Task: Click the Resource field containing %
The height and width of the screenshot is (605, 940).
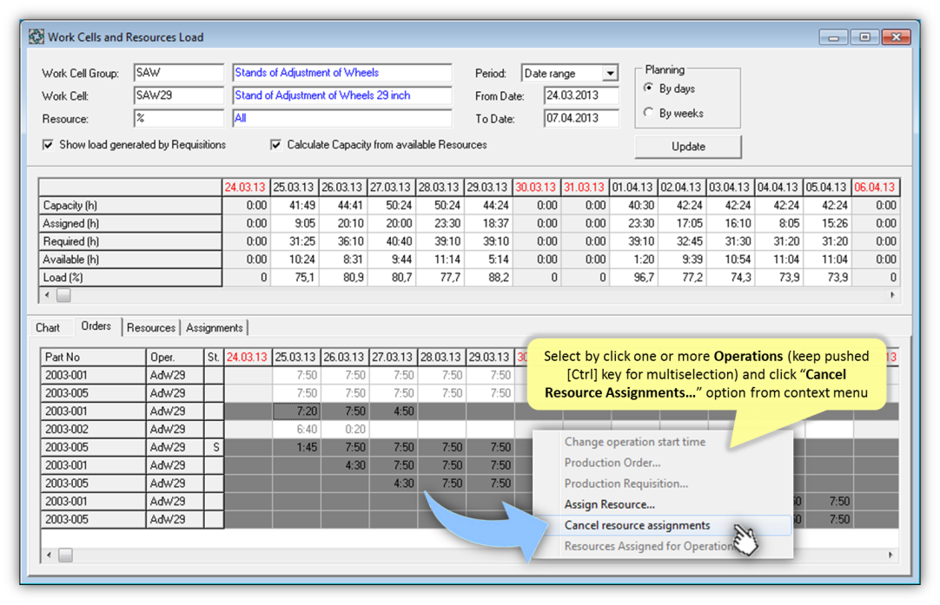Action: [179, 118]
